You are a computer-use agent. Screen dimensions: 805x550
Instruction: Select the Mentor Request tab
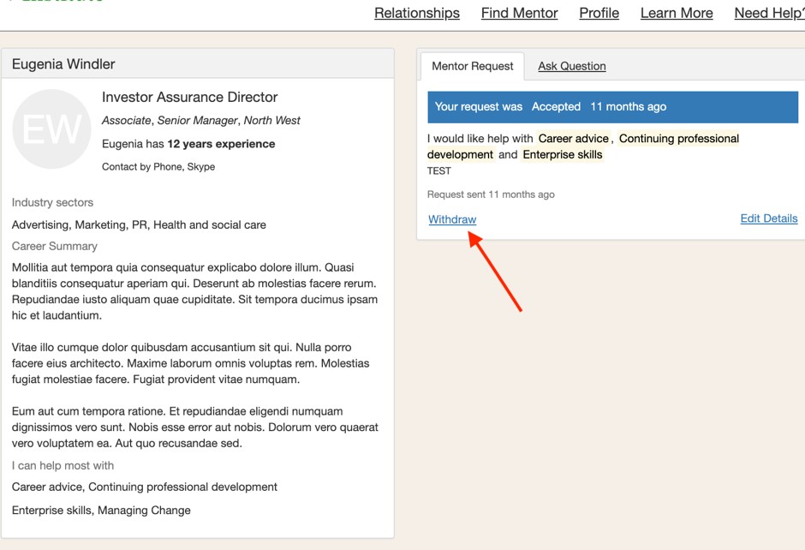click(x=472, y=66)
